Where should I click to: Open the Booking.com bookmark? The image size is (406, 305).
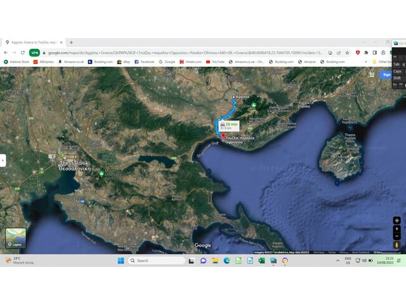coord(100,62)
